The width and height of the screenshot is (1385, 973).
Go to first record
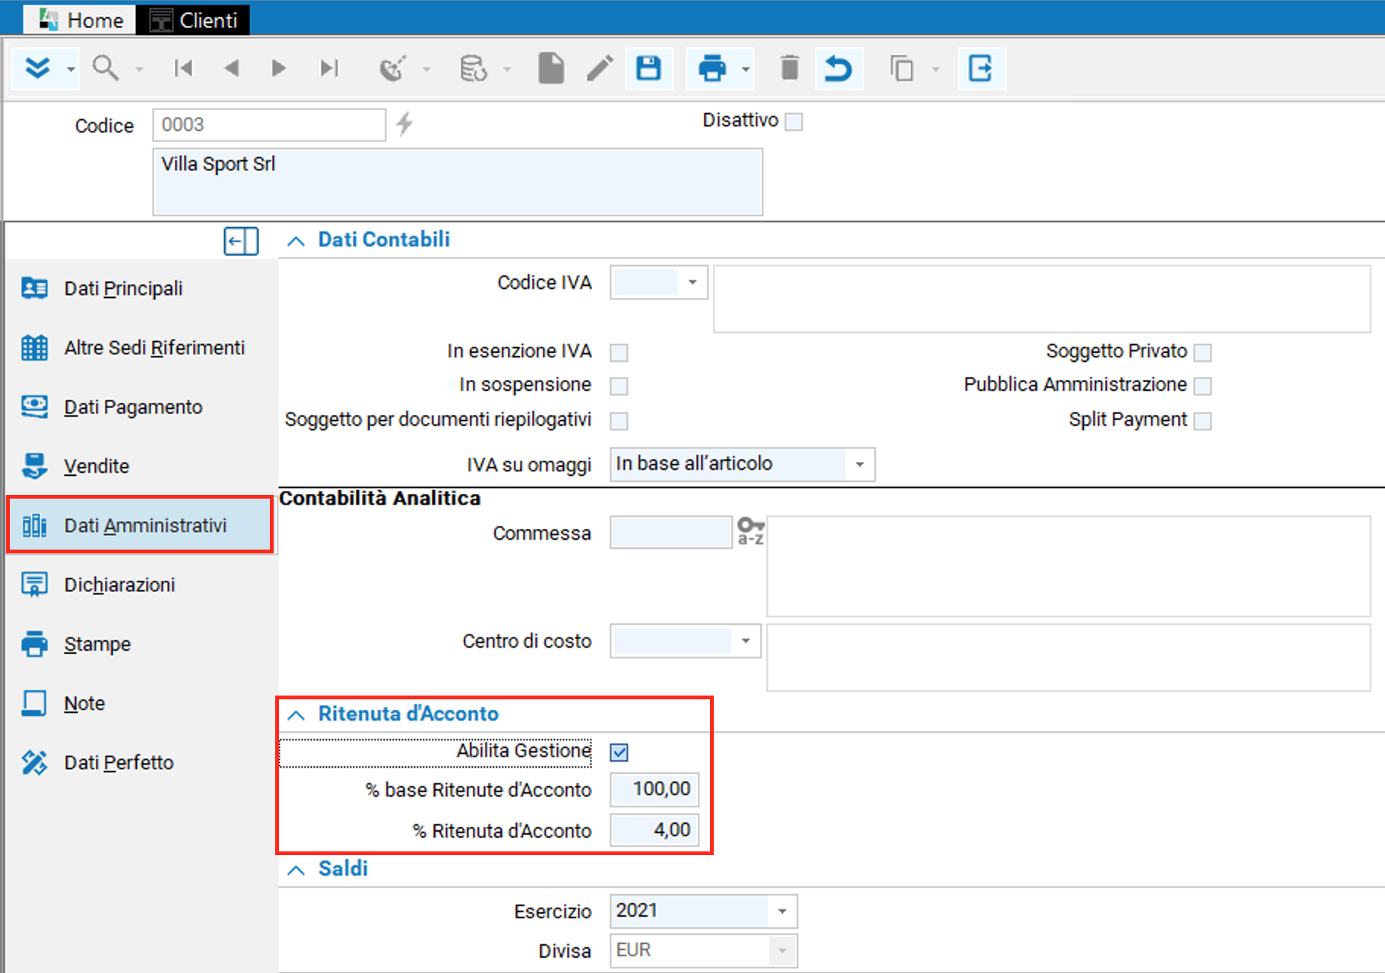[x=183, y=68]
